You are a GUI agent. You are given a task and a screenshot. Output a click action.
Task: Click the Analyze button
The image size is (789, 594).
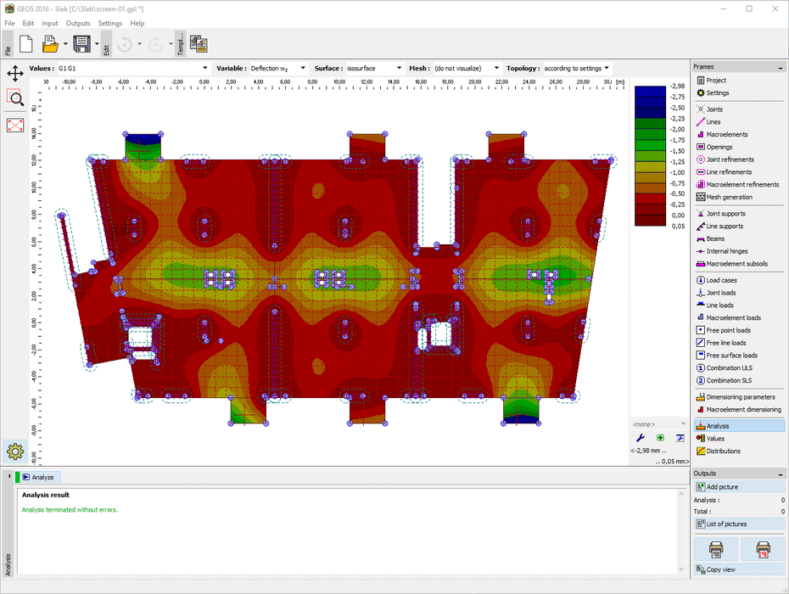[38, 477]
